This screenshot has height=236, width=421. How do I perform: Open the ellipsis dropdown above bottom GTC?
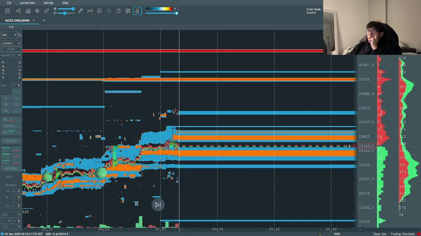tap(6, 221)
